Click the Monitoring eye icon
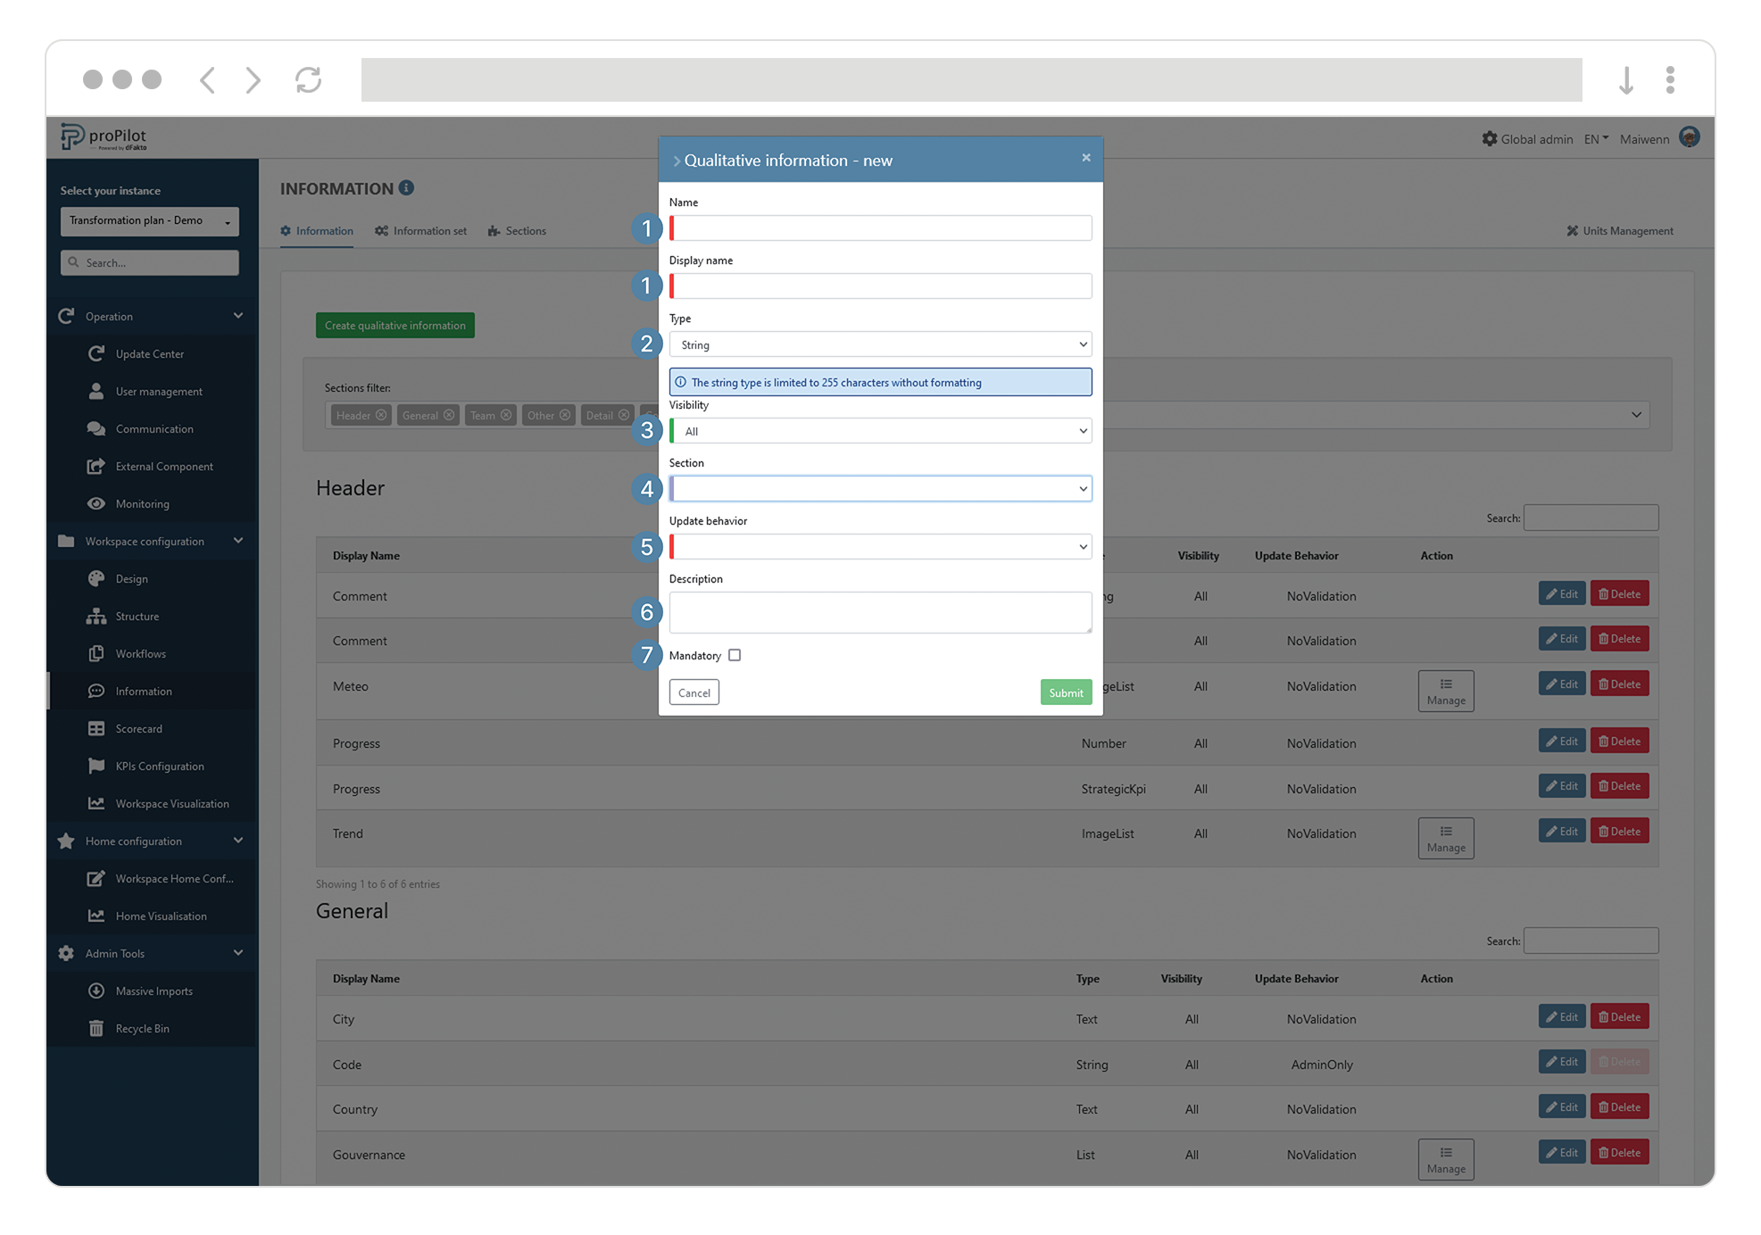 [96, 503]
